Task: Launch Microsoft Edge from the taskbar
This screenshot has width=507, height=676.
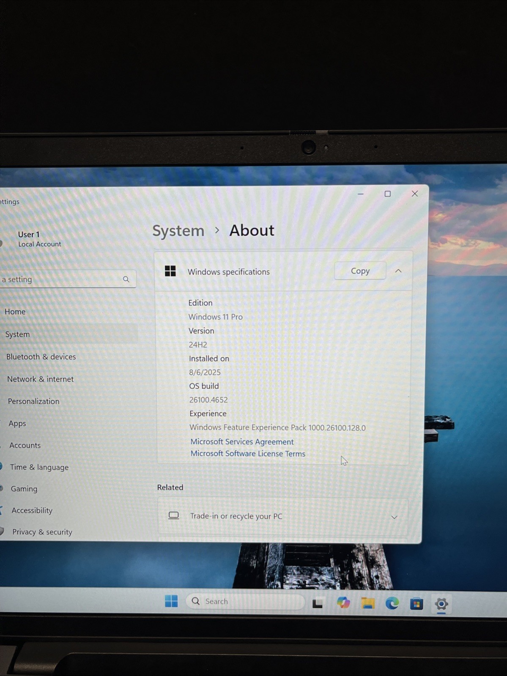Action: coord(392,603)
